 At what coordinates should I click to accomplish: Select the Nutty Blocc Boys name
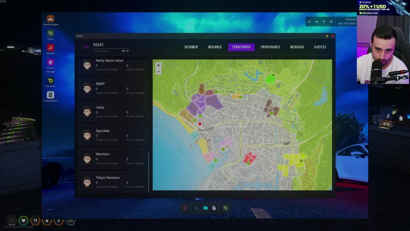110,61
